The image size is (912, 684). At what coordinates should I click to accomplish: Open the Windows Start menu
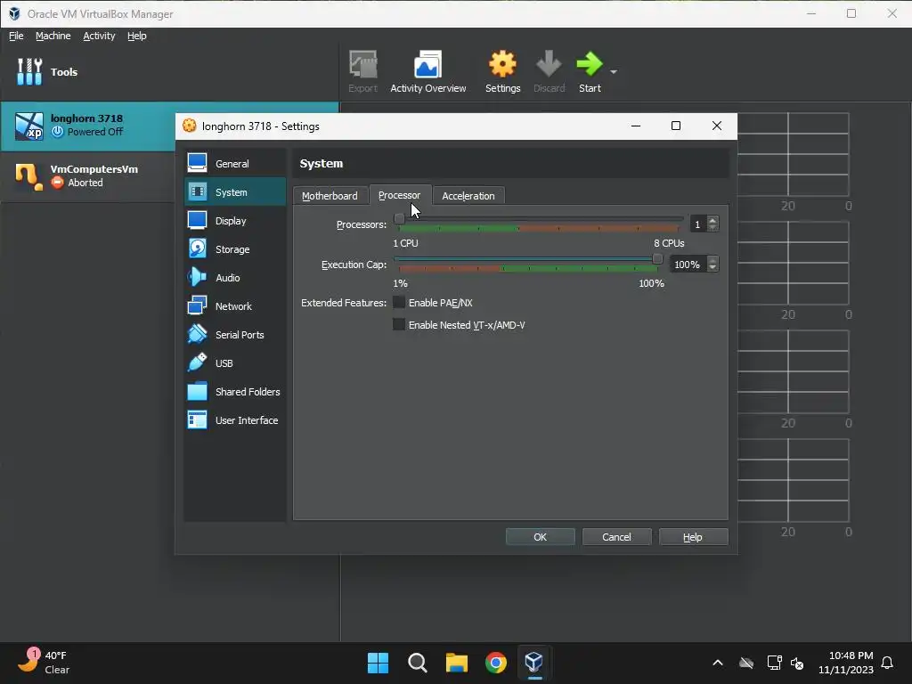tap(378, 663)
